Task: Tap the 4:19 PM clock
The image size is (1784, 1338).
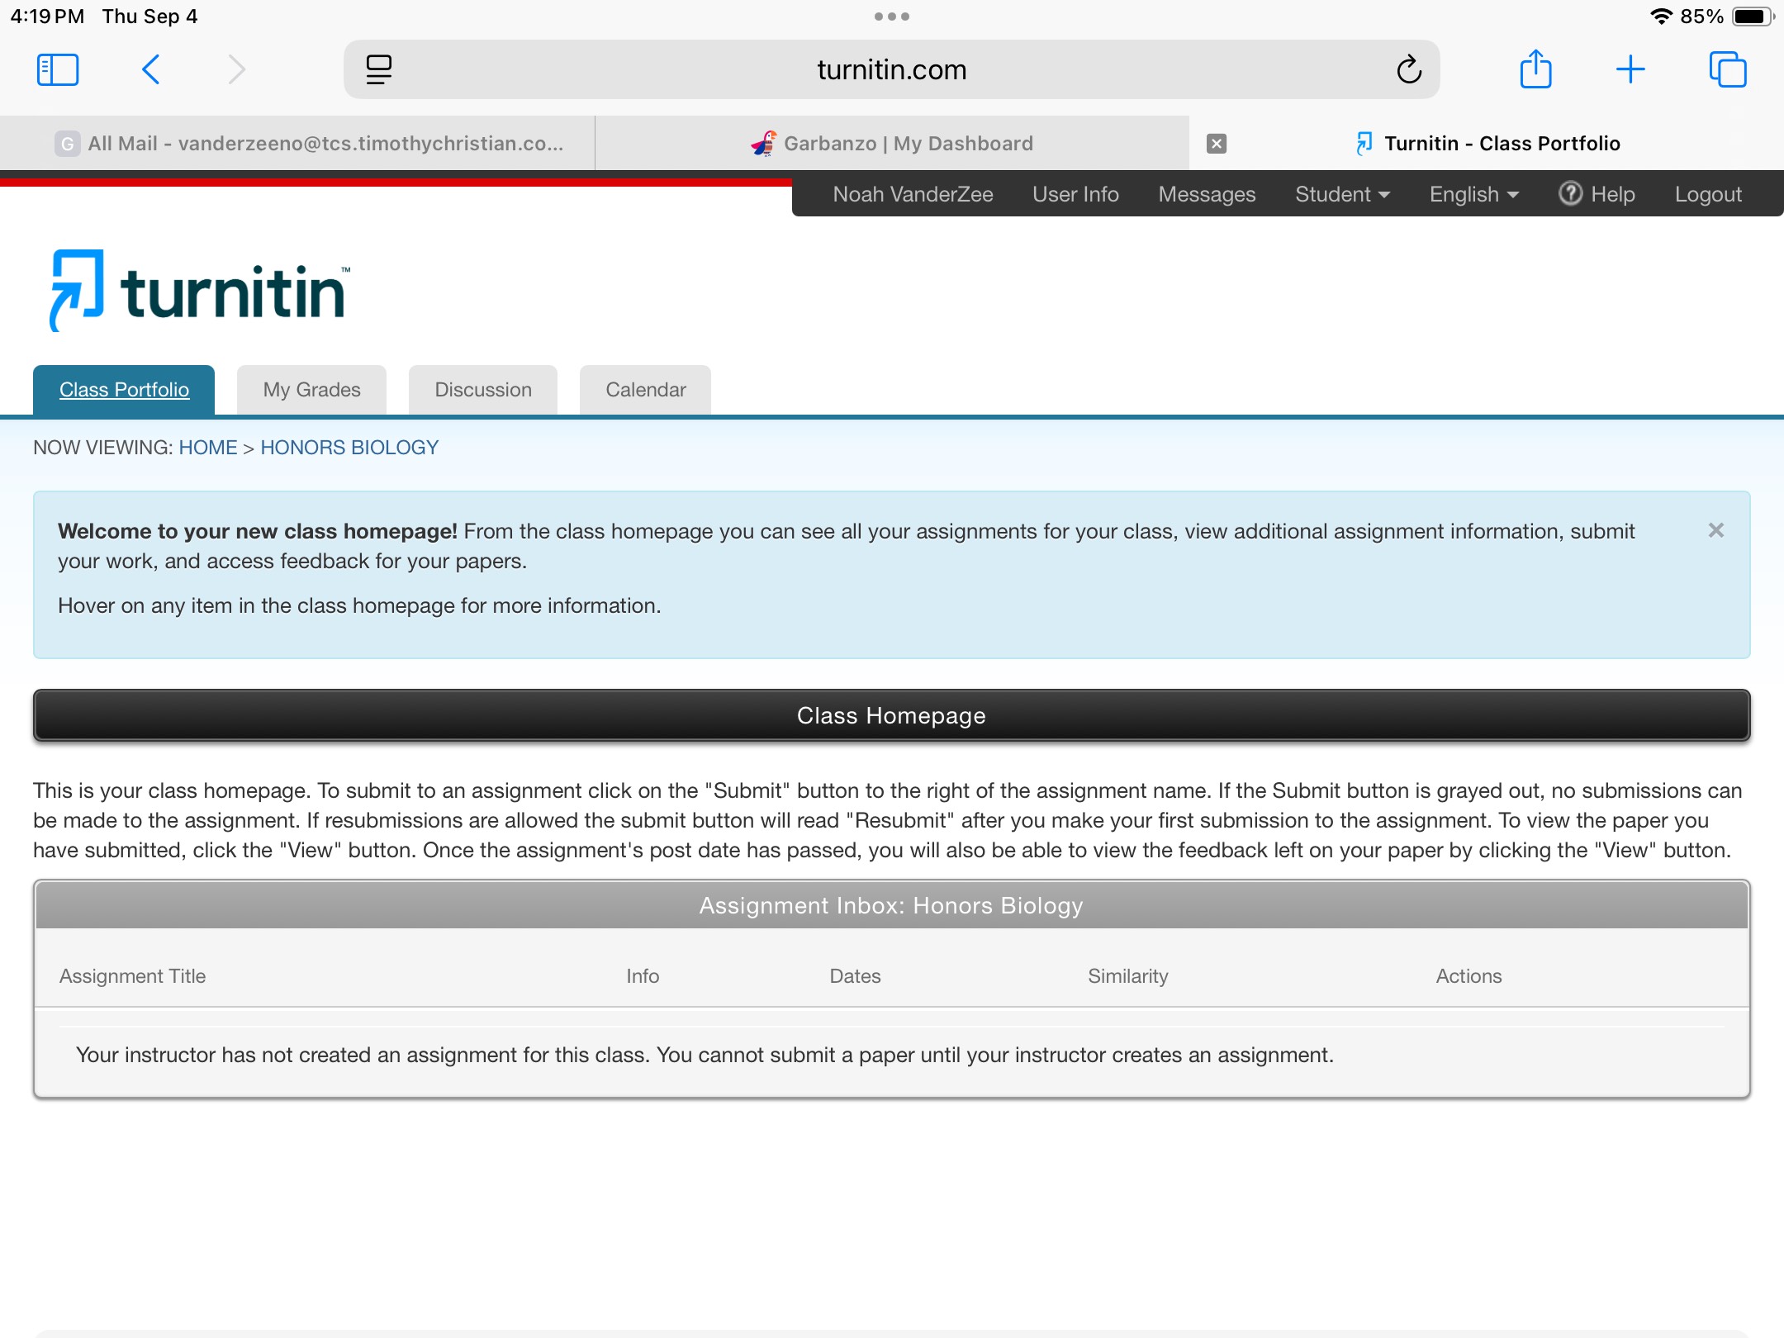Action: point(47,17)
